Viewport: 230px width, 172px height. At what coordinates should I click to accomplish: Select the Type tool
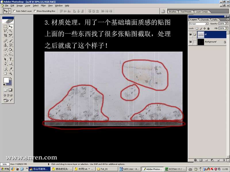11,59
